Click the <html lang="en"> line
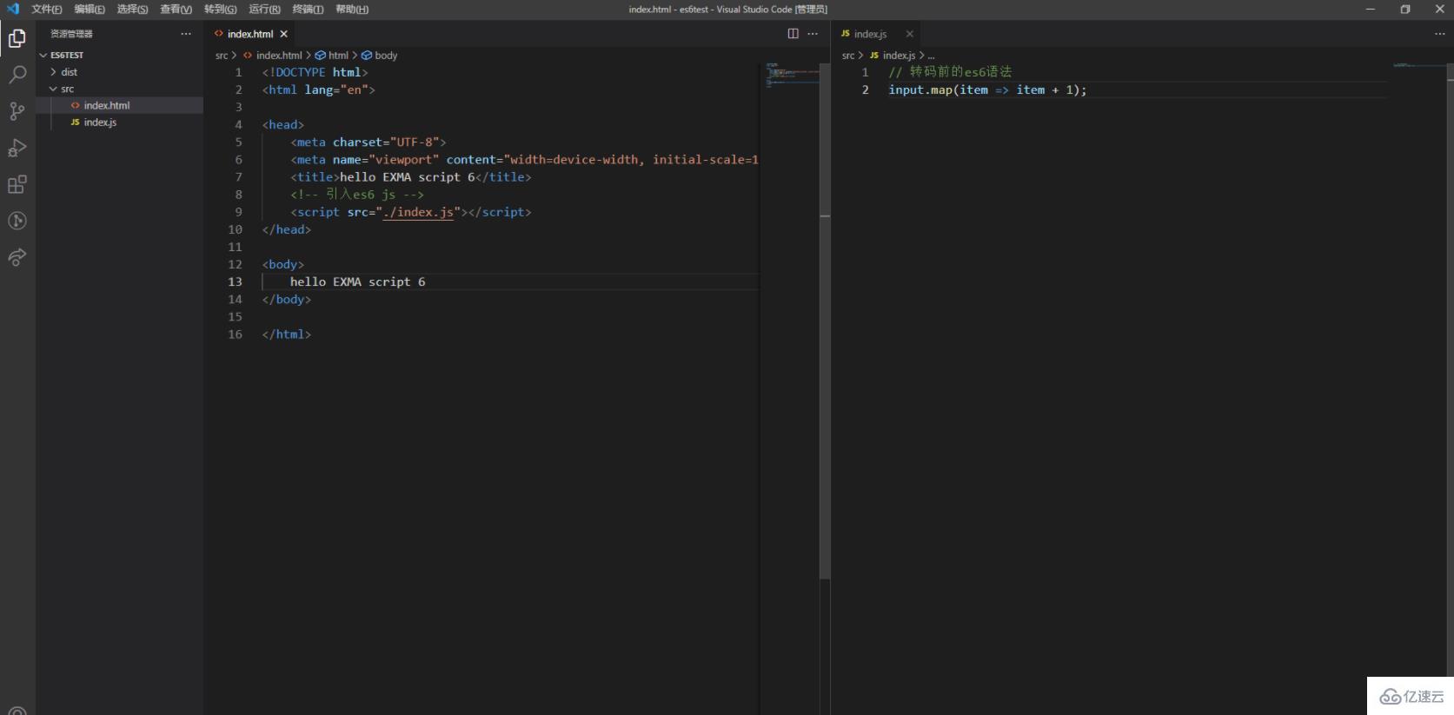1454x715 pixels. (318, 89)
